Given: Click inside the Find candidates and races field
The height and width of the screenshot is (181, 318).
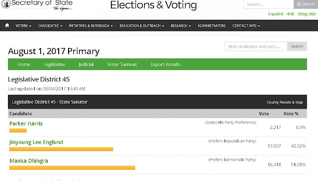Looking at the screenshot, I should click(256, 46).
